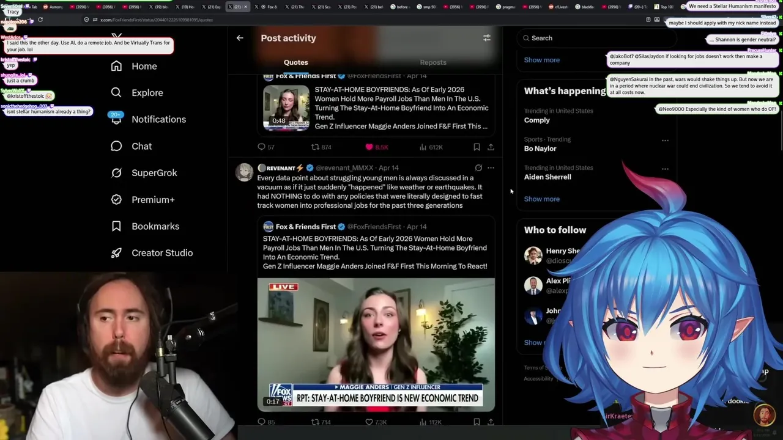The height and width of the screenshot is (440, 783).
Task: Open more options for Bo Naylor trend
Action: (665, 141)
